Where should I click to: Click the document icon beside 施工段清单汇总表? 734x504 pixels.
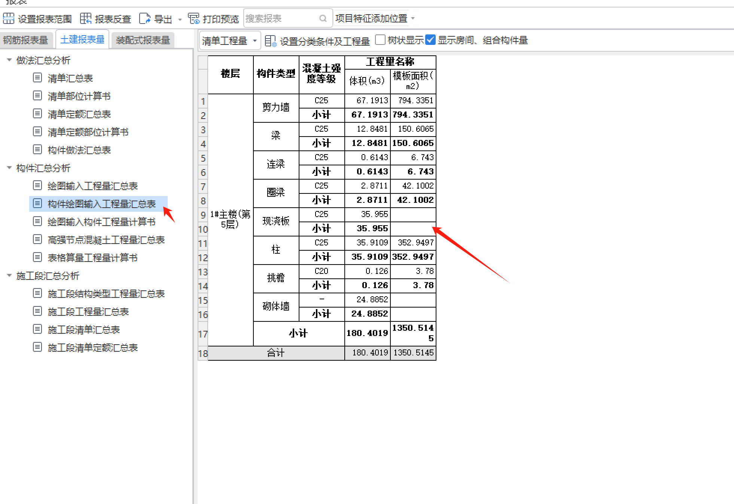point(37,329)
